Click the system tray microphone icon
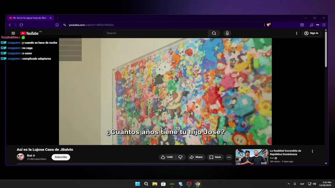The height and width of the screenshot is (188, 335). pyautogui.click(x=295, y=184)
